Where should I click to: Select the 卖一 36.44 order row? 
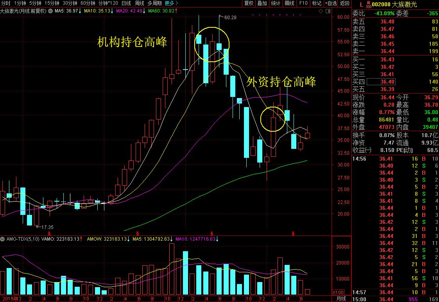[x=395, y=51]
